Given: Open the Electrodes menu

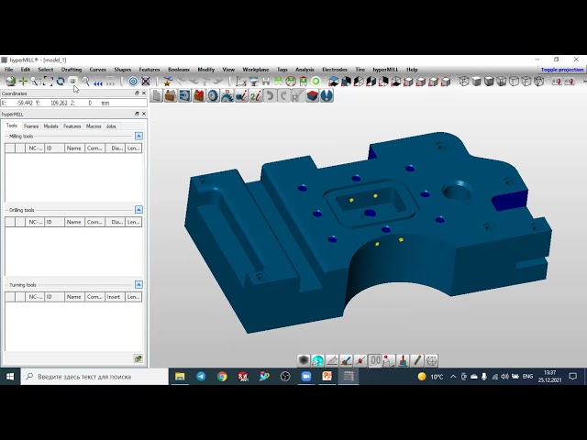Looking at the screenshot, I should (x=335, y=70).
